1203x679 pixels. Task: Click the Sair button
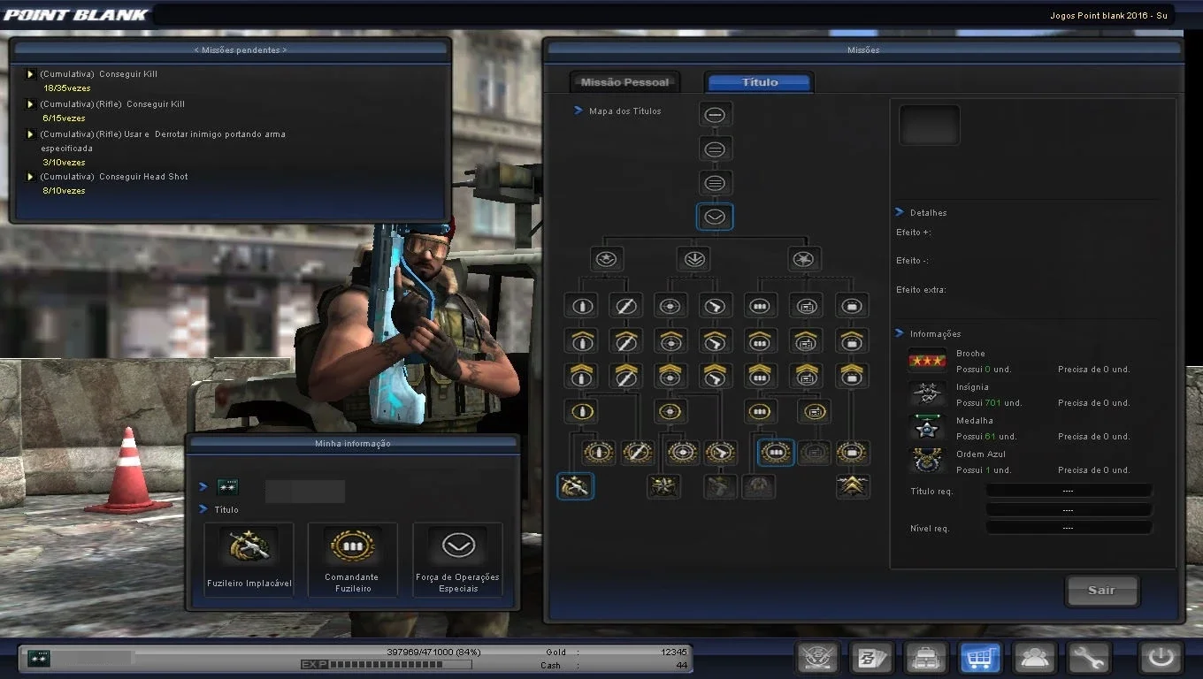[x=1101, y=591]
